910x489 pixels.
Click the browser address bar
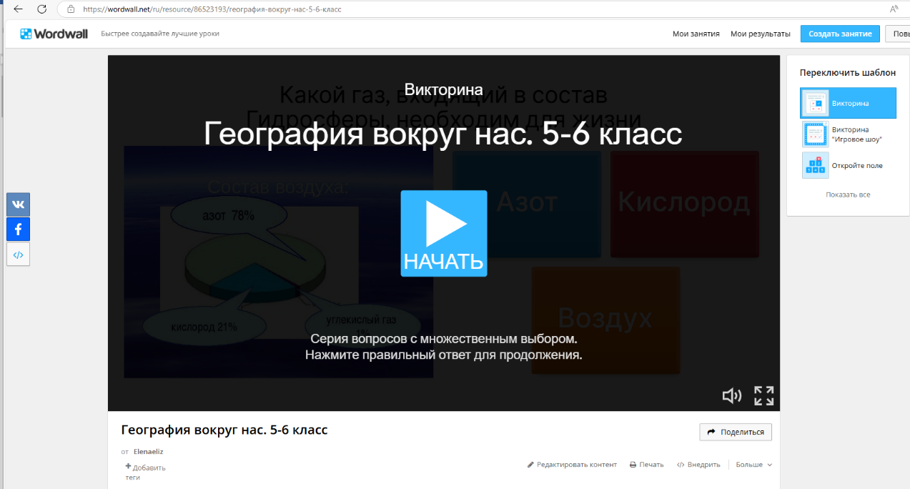(x=429, y=9)
